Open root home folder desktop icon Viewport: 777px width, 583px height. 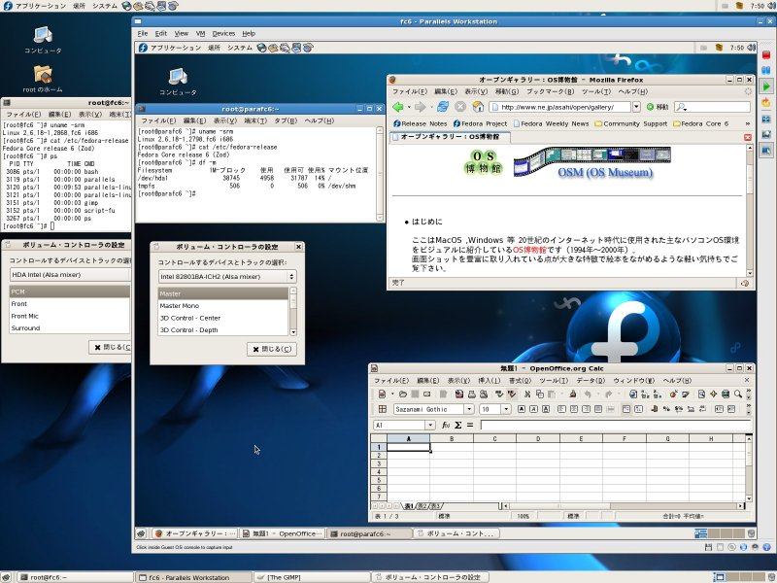[43, 79]
